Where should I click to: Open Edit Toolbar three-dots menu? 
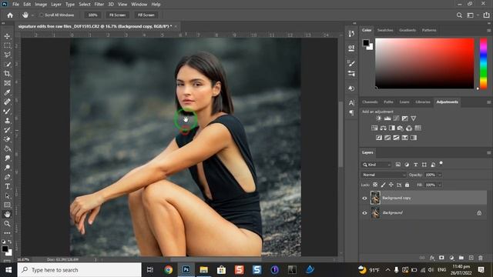point(7,233)
